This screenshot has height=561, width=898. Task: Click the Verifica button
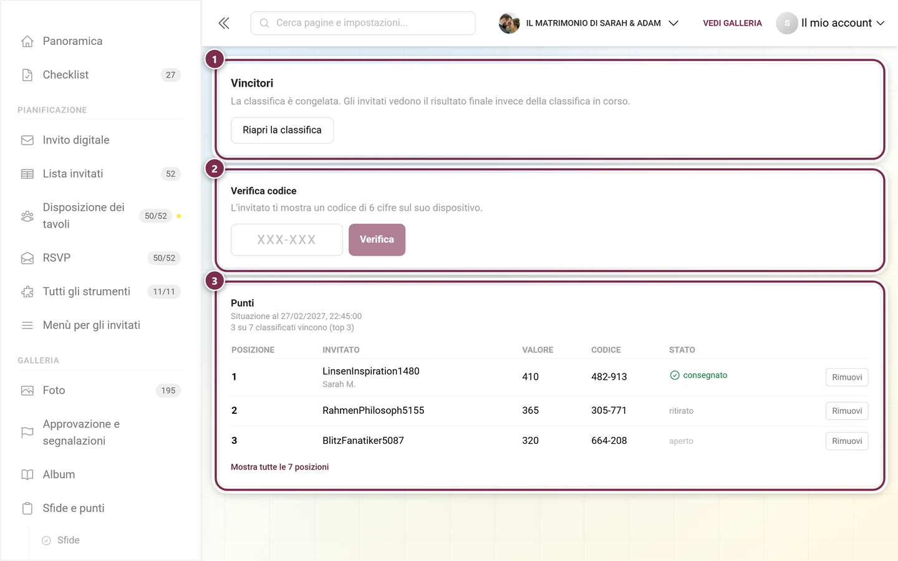coord(377,240)
